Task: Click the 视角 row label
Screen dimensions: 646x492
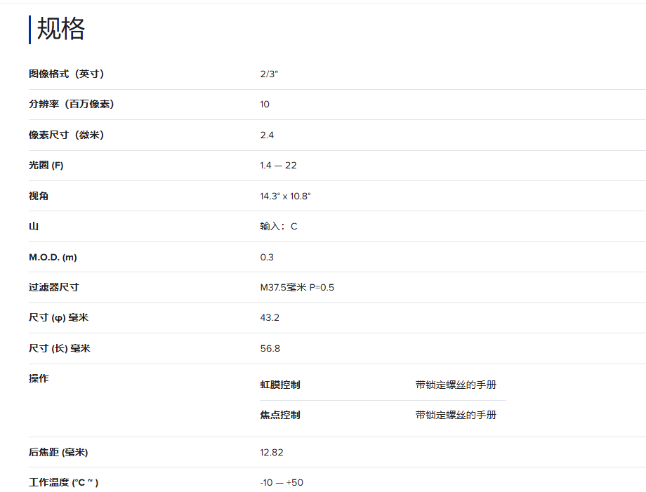Action: pyautogui.click(x=39, y=196)
